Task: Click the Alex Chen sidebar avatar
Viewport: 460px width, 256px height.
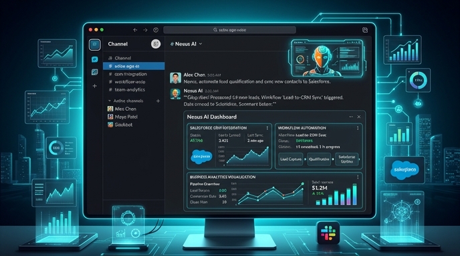Action: coord(110,109)
